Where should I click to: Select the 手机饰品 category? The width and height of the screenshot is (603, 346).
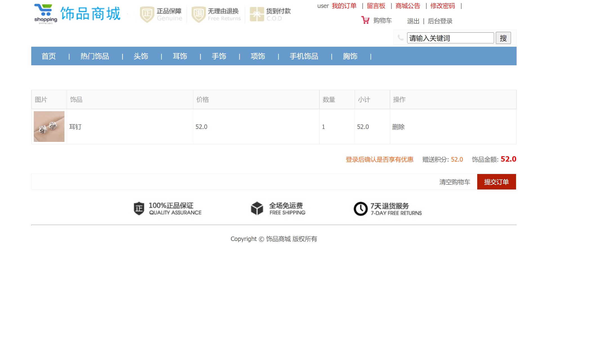(304, 56)
